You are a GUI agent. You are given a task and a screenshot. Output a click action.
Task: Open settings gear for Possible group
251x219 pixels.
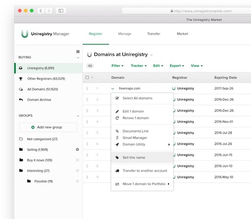point(77,181)
